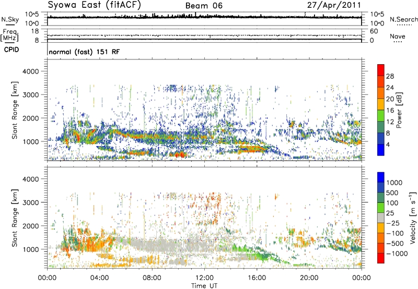Click the date "27/Apr/2011"
The image size is (418, 289).
pyautogui.click(x=334, y=5)
